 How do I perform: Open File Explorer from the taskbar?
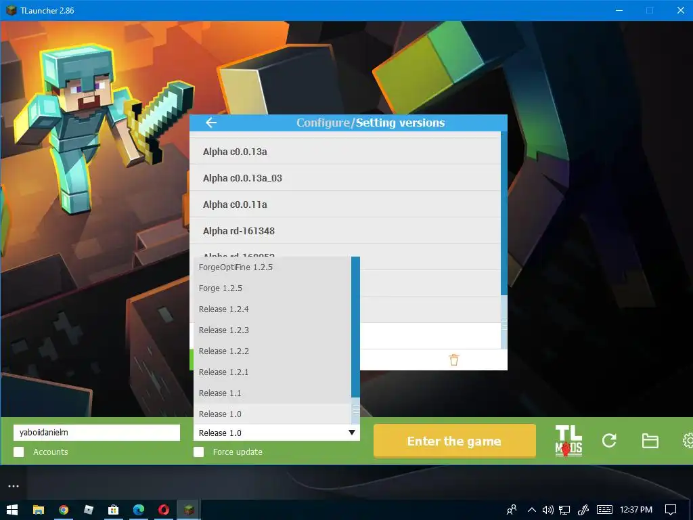pos(39,510)
